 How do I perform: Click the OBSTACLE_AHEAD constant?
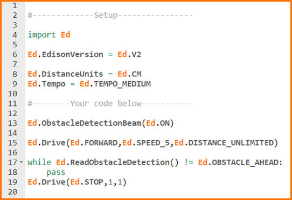tap(245, 162)
